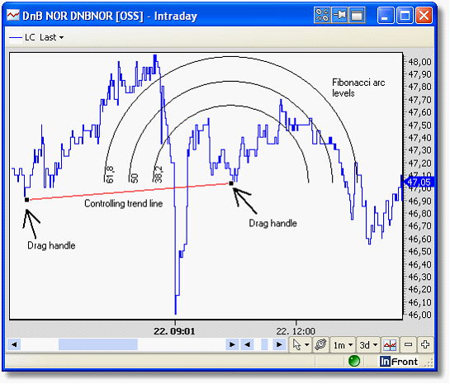The height and width of the screenshot is (384, 450).
Task: Click the 46,00 price axis label
Action: click(x=419, y=315)
